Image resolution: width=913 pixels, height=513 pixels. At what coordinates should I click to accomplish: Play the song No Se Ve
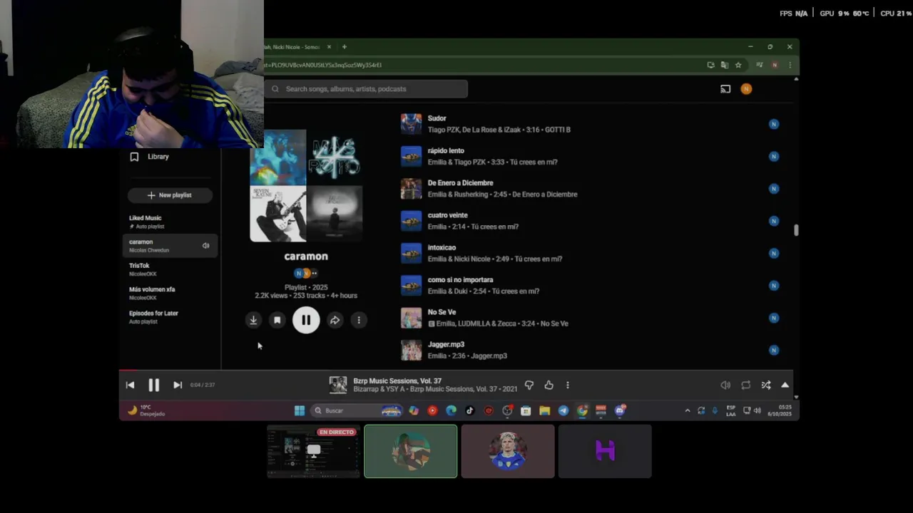442,312
